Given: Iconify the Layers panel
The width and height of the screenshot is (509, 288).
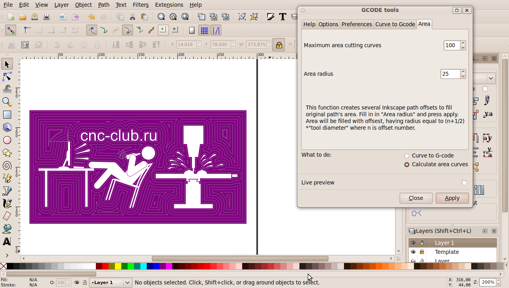Looking at the screenshot, I should (x=485, y=231).
